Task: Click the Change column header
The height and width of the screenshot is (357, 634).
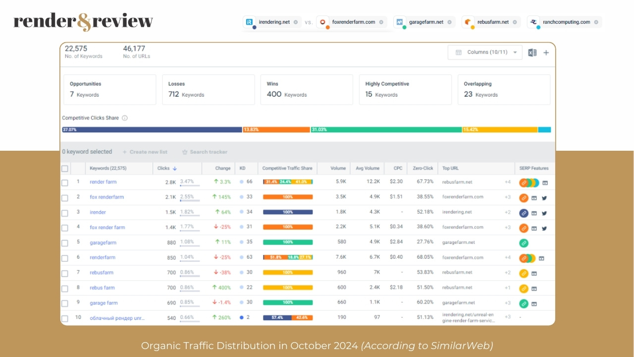Action: point(223,169)
